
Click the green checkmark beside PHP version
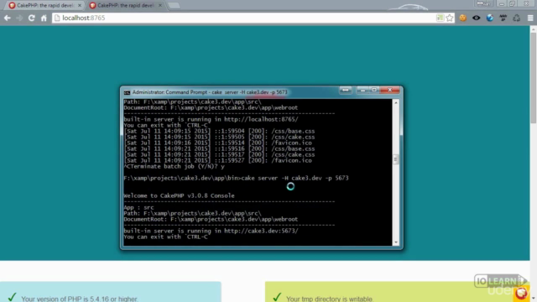13,296
